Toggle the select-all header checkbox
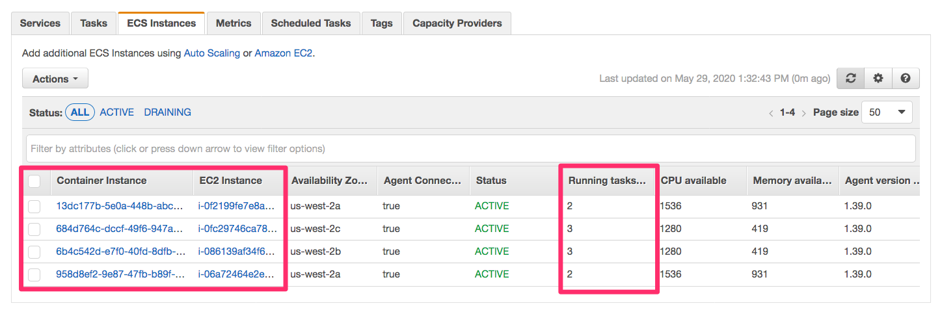The image size is (942, 325). pos(34,181)
